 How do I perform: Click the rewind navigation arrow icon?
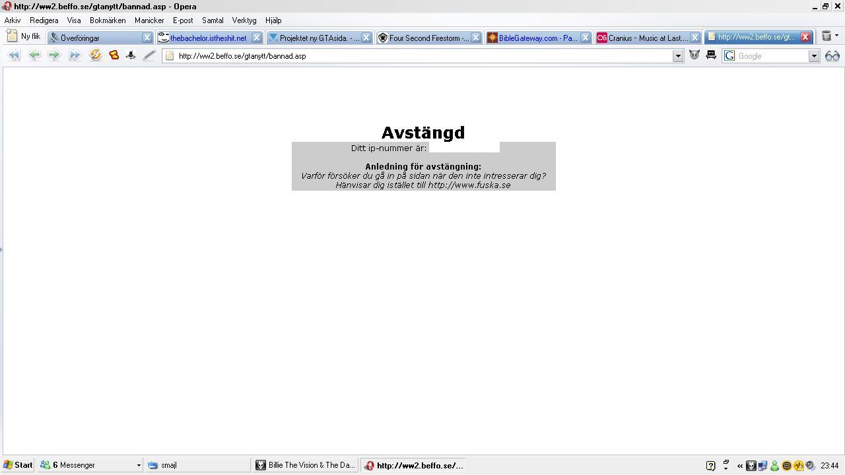click(14, 55)
